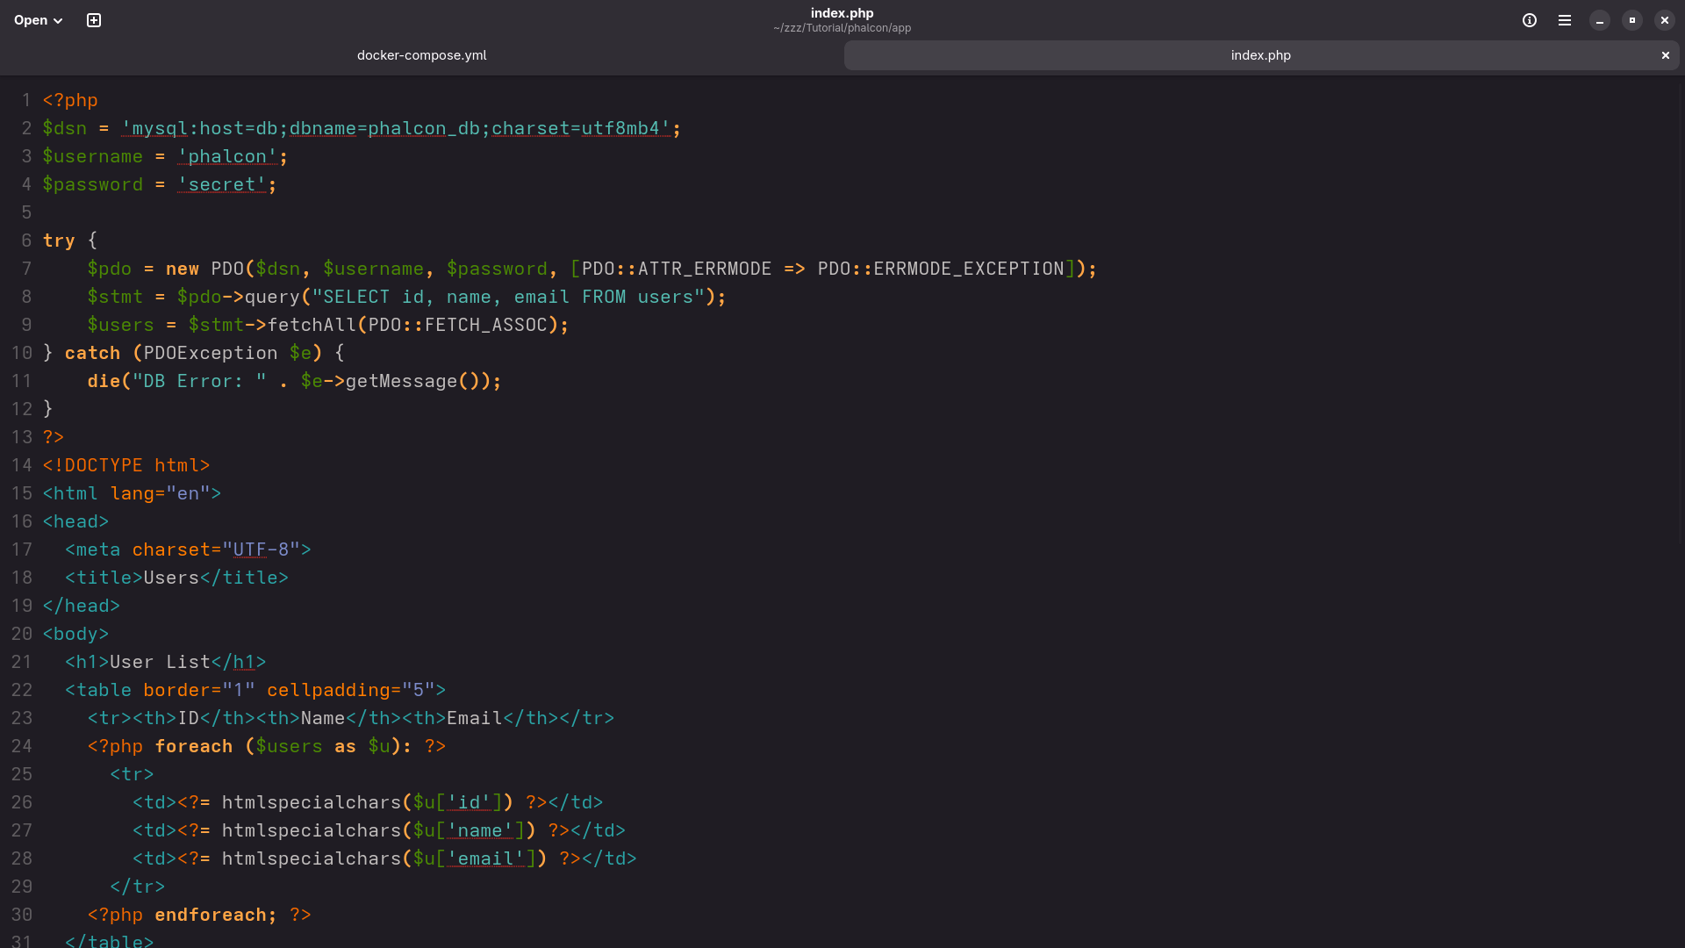Click the table border tag on line 22
The height and width of the screenshot is (948, 1685).
click(x=255, y=690)
